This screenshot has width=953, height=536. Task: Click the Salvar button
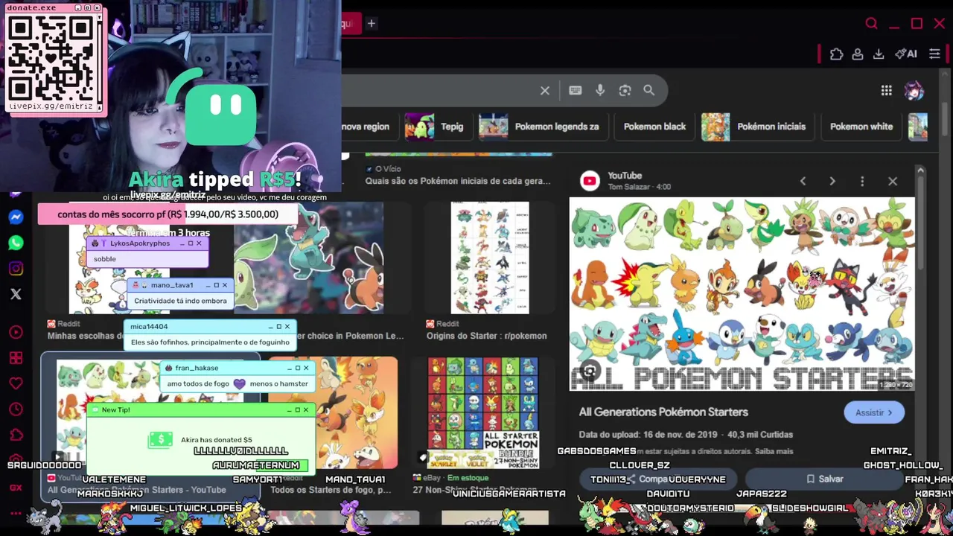(824, 479)
